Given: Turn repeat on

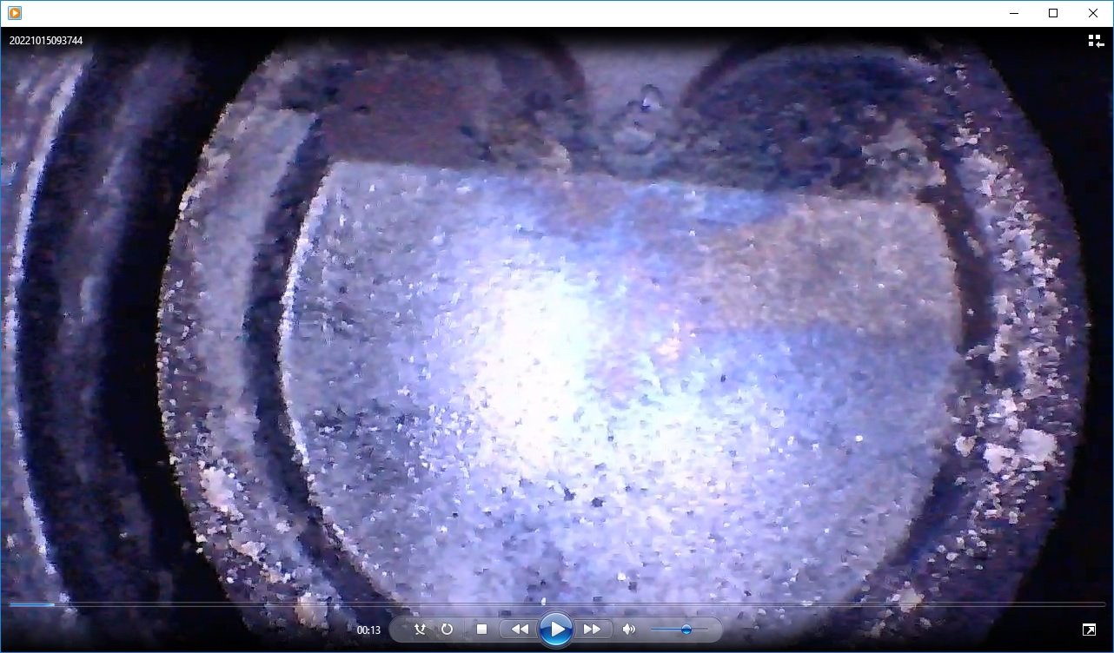Looking at the screenshot, I should (x=447, y=630).
